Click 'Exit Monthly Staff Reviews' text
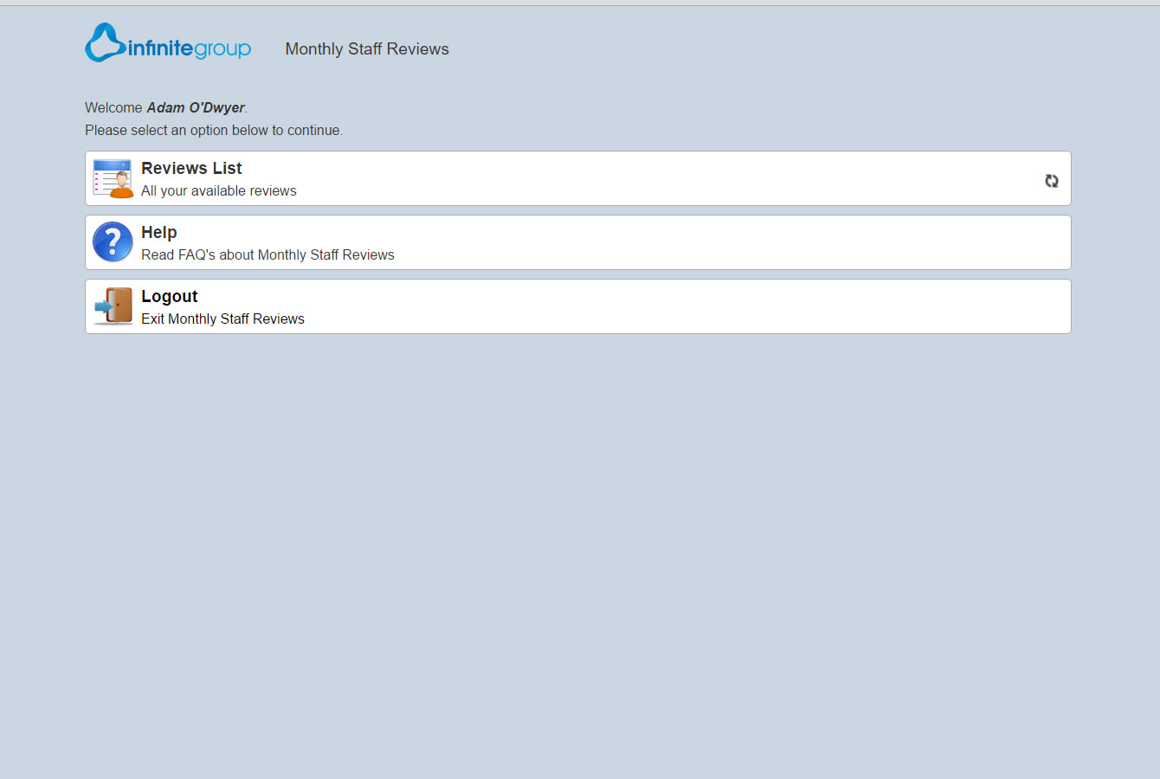This screenshot has width=1160, height=779. [x=222, y=319]
